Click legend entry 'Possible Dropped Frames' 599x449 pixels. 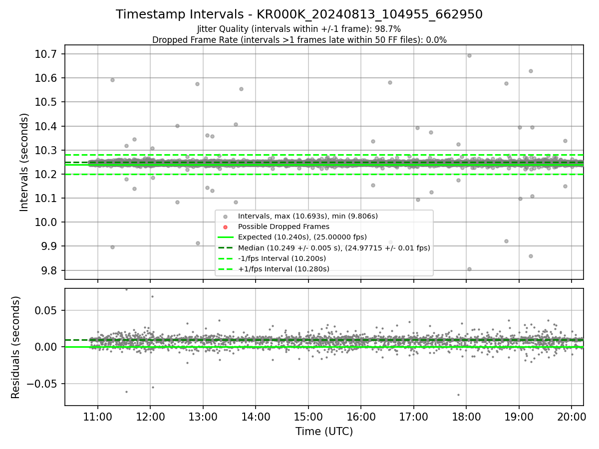[284, 226]
